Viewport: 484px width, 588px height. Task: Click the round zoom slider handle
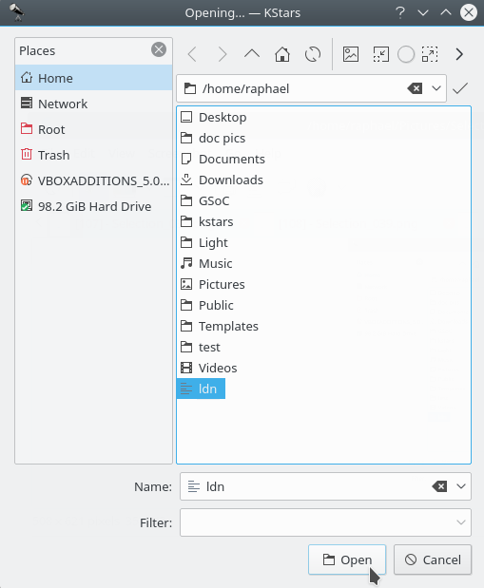pyautogui.click(x=406, y=55)
